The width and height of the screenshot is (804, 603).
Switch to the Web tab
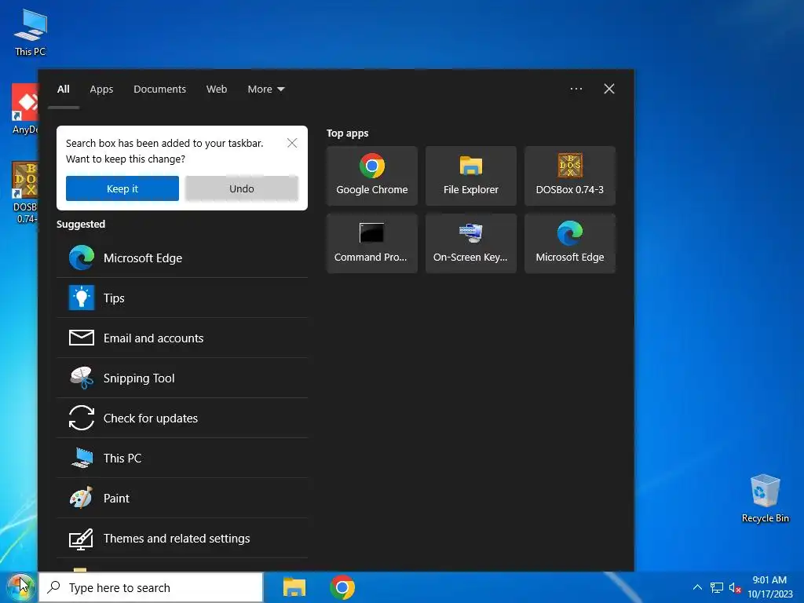(x=217, y=90)
